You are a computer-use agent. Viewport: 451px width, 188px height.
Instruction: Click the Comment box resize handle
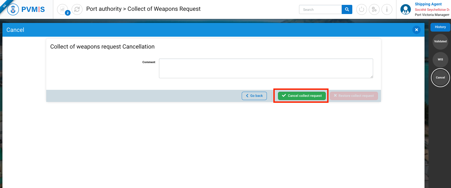click(x=372, y=77)
